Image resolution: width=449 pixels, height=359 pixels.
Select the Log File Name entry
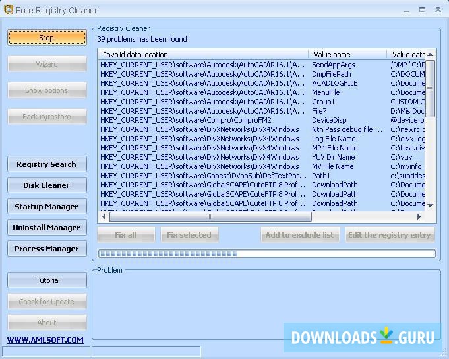click(x=262, y=139)
